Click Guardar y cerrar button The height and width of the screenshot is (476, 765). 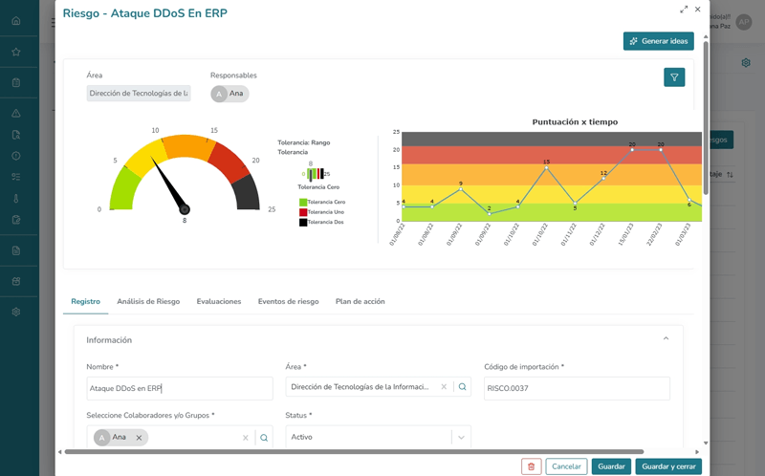[668, 466]
